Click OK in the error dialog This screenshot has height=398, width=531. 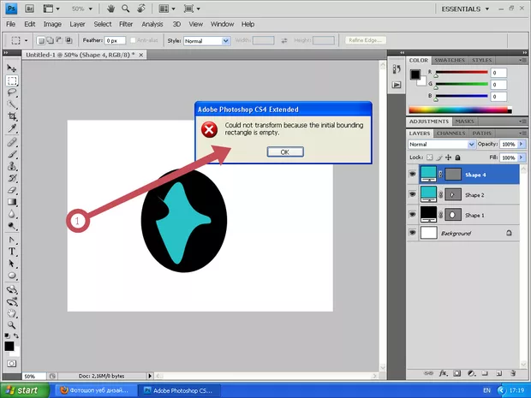coord(284,151)
